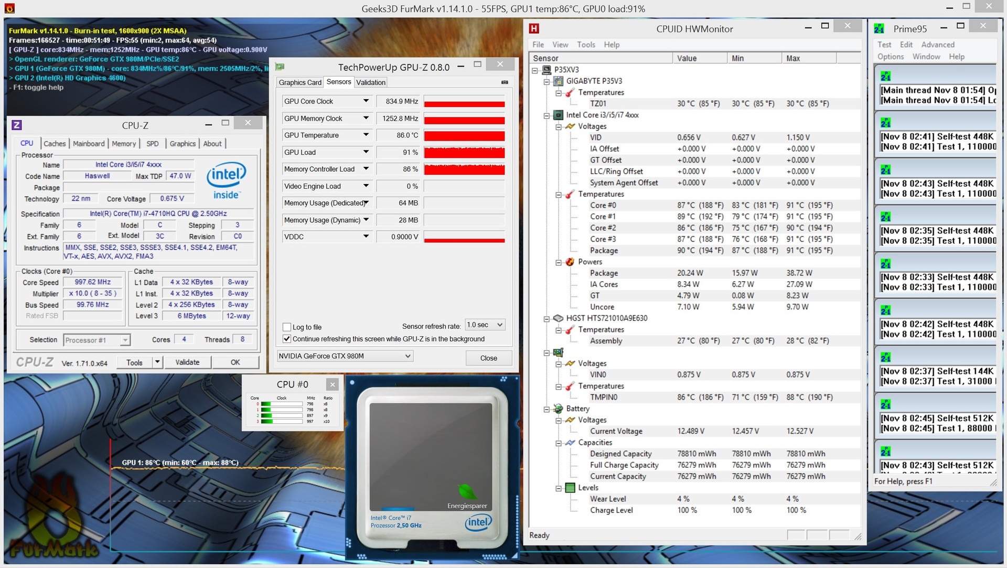Screen dimensions: 1007x568
Task: Open the NVIDIA GeForce GTX 980M selector
Action: 345,356
